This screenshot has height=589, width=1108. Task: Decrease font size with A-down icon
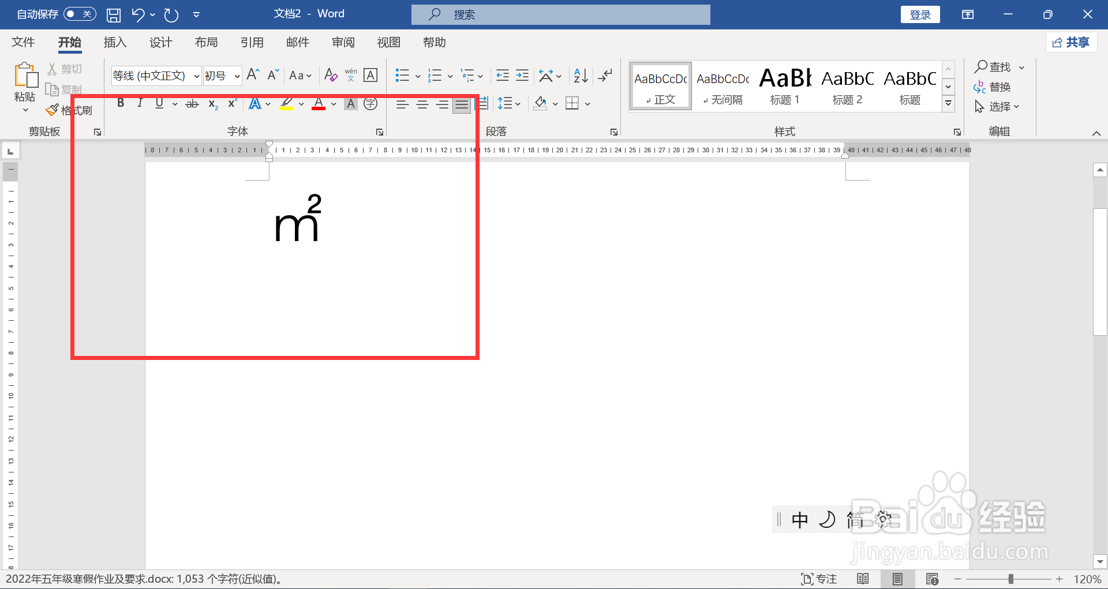pyautogui.click(x=273, y=75)
